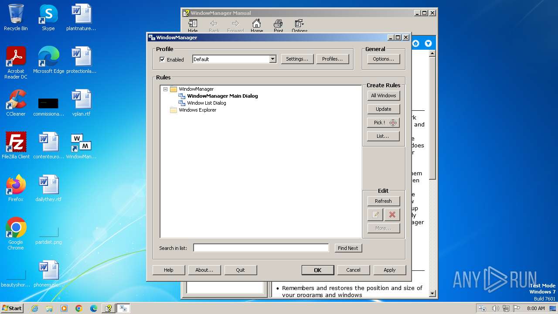Click the General Options... button
This screenshot has width=558, height=314.
pyautogui.click(x=383, y=59)
